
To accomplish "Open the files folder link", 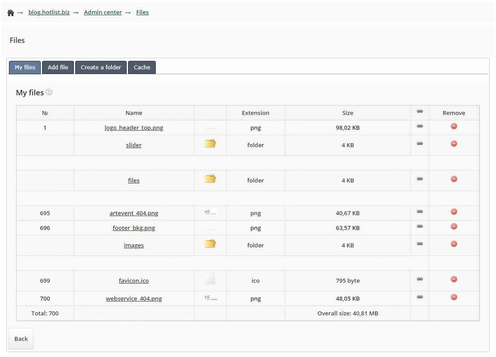I will coord(134,181).
